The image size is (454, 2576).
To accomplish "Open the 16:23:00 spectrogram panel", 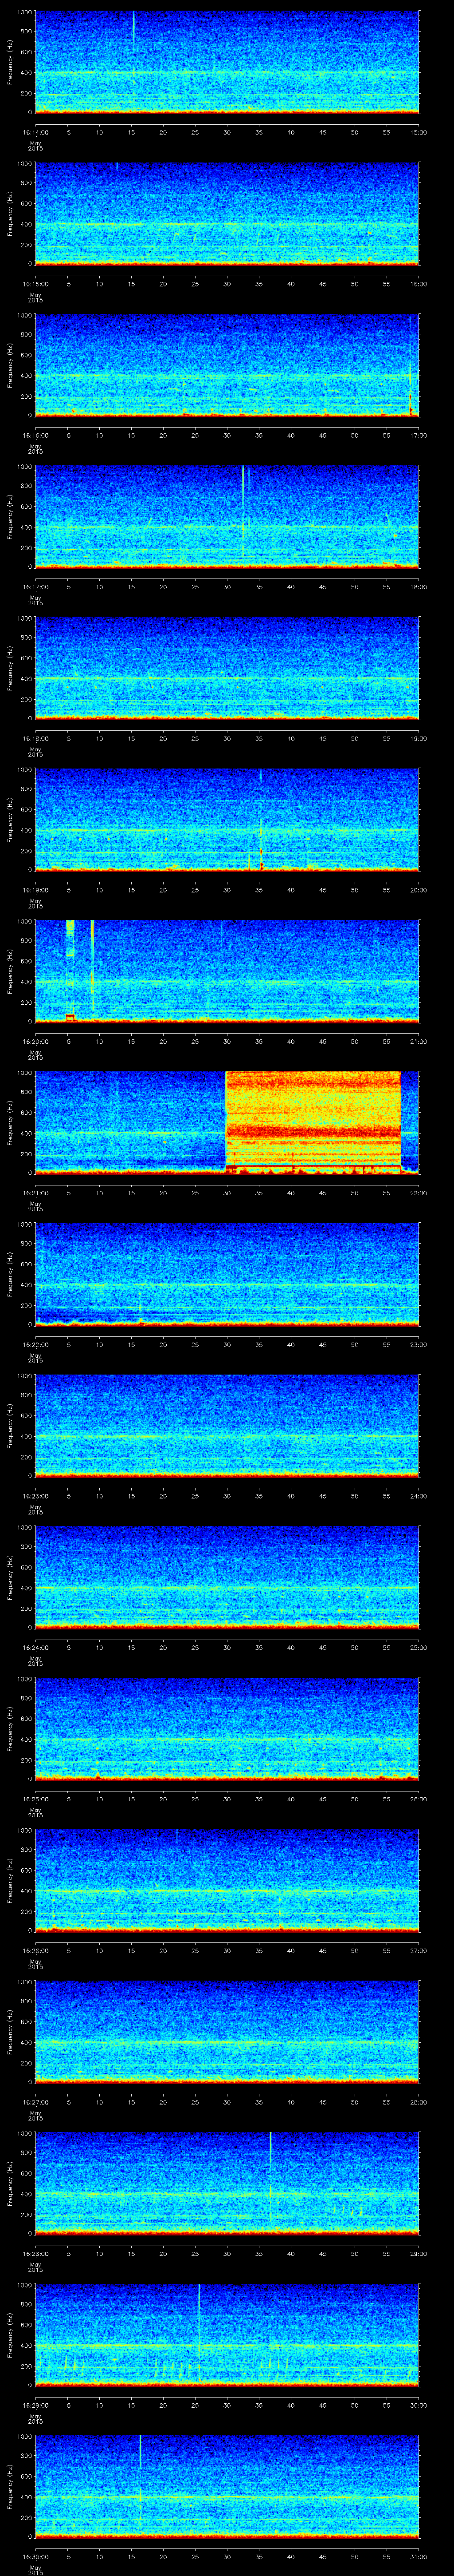I will pos(227,1425).
